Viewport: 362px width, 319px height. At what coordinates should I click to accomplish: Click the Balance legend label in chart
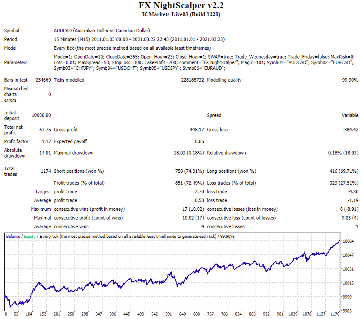13,237
